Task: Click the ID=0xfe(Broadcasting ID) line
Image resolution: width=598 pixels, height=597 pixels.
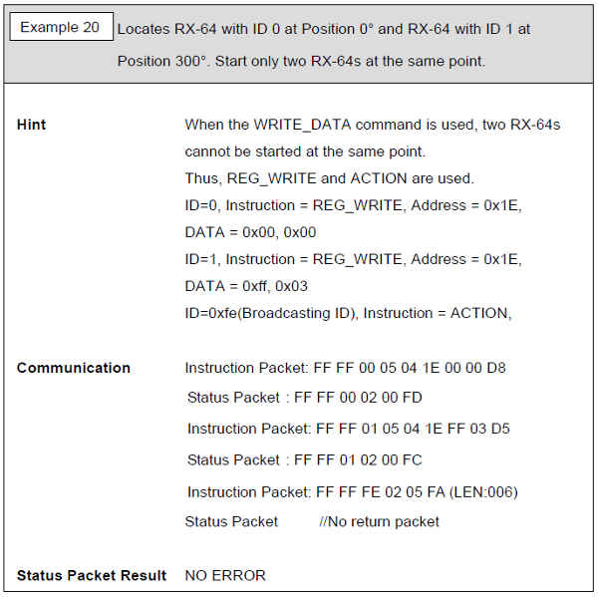Action: click(348, 313)
